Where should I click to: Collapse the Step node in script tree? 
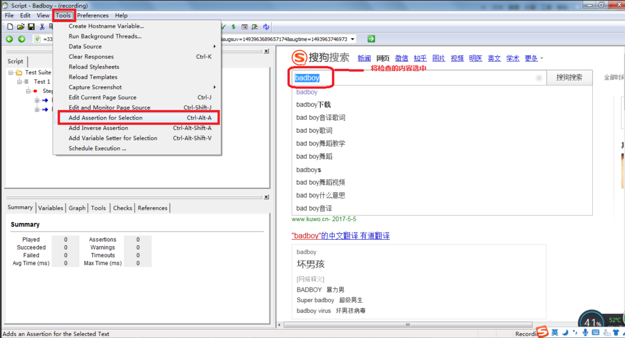(x=28, y=91)
